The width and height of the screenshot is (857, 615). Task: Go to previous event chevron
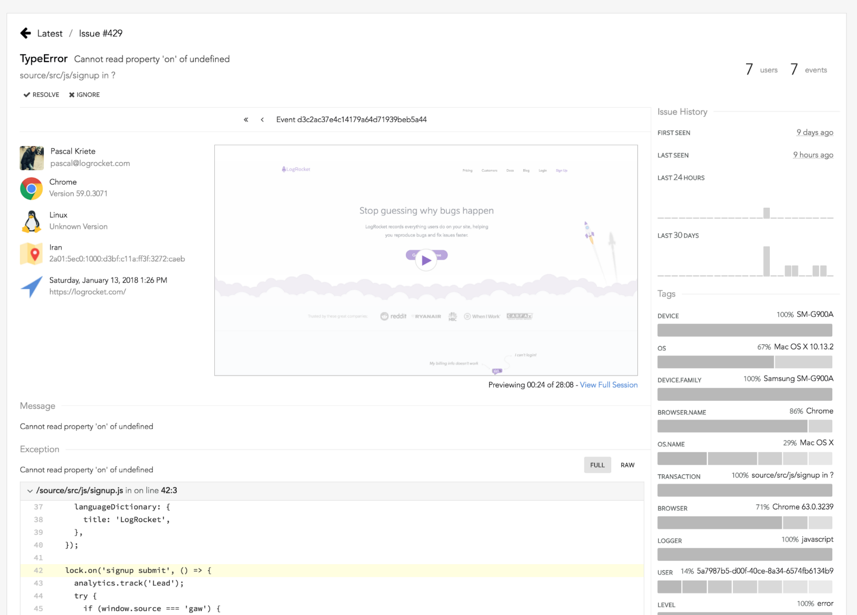[262, 119]
